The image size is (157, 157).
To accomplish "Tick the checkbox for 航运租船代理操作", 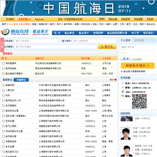I will (3, 74).
